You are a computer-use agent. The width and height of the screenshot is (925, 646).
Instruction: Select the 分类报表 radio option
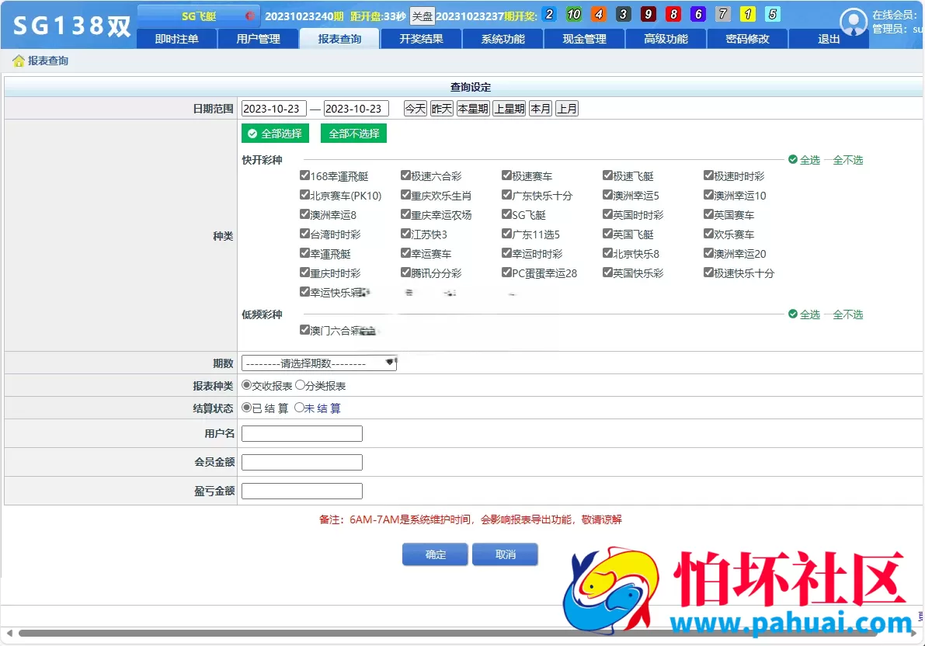click(x=300, y=385)
